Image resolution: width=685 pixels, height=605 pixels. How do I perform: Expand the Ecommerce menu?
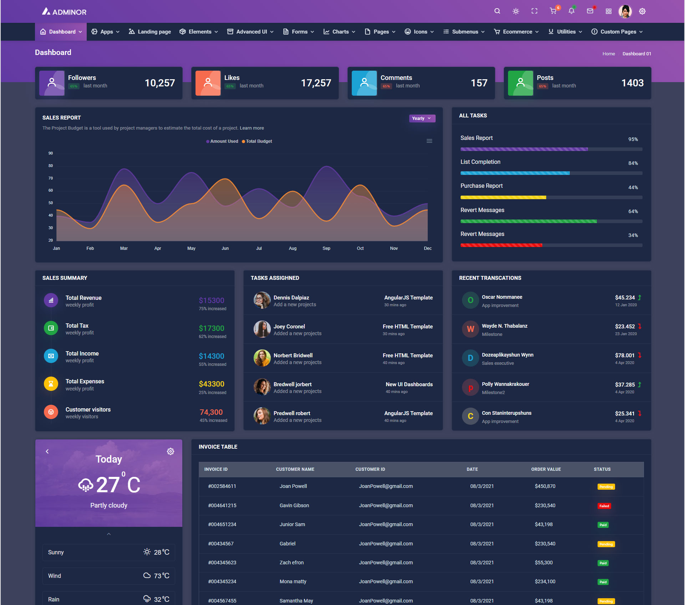[516, 32]
